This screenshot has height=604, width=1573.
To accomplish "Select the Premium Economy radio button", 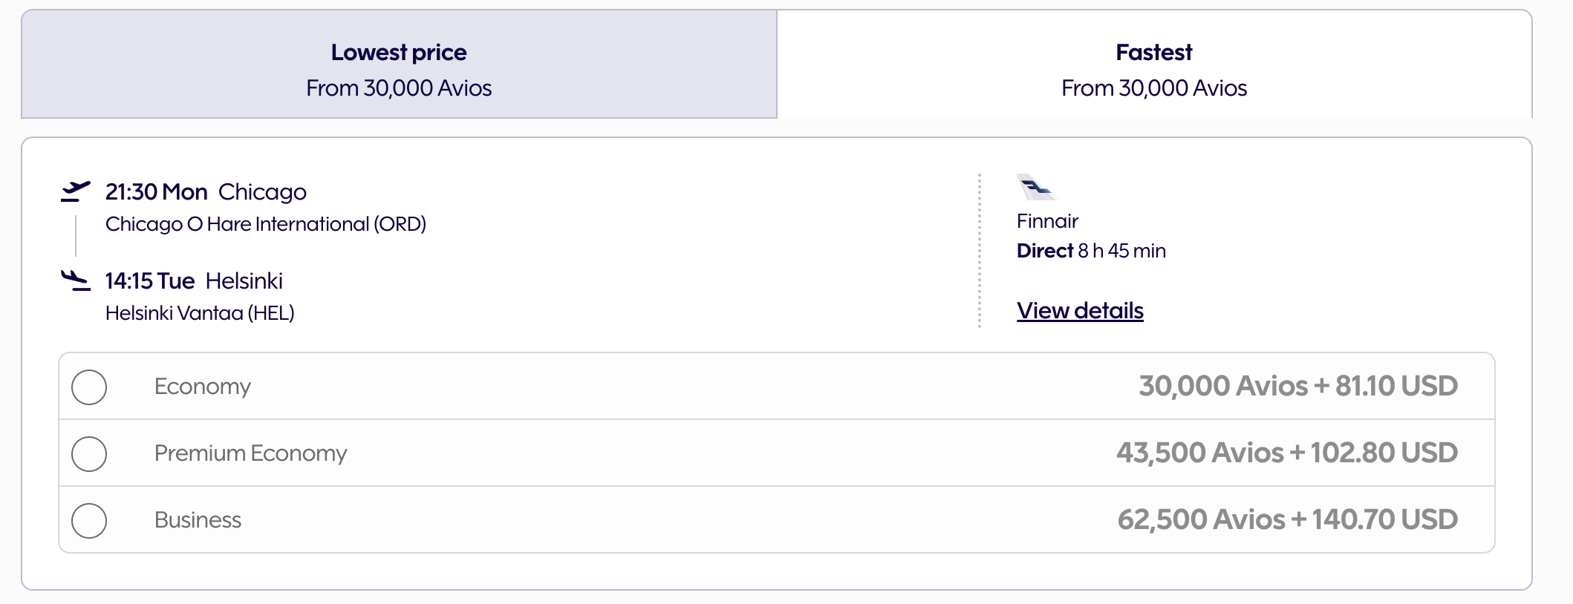I will [89, 453].
